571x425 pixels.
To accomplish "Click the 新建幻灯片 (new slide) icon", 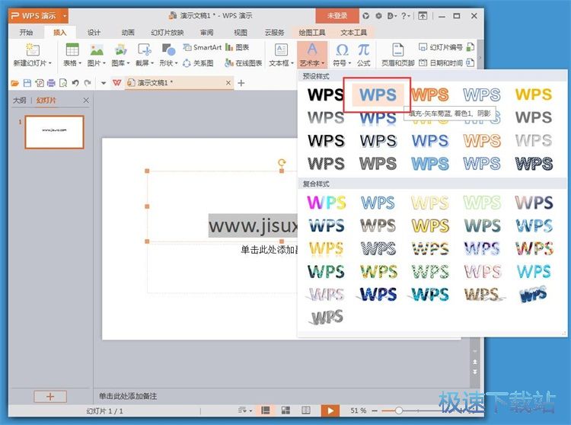I will click(x=33, y=50).
